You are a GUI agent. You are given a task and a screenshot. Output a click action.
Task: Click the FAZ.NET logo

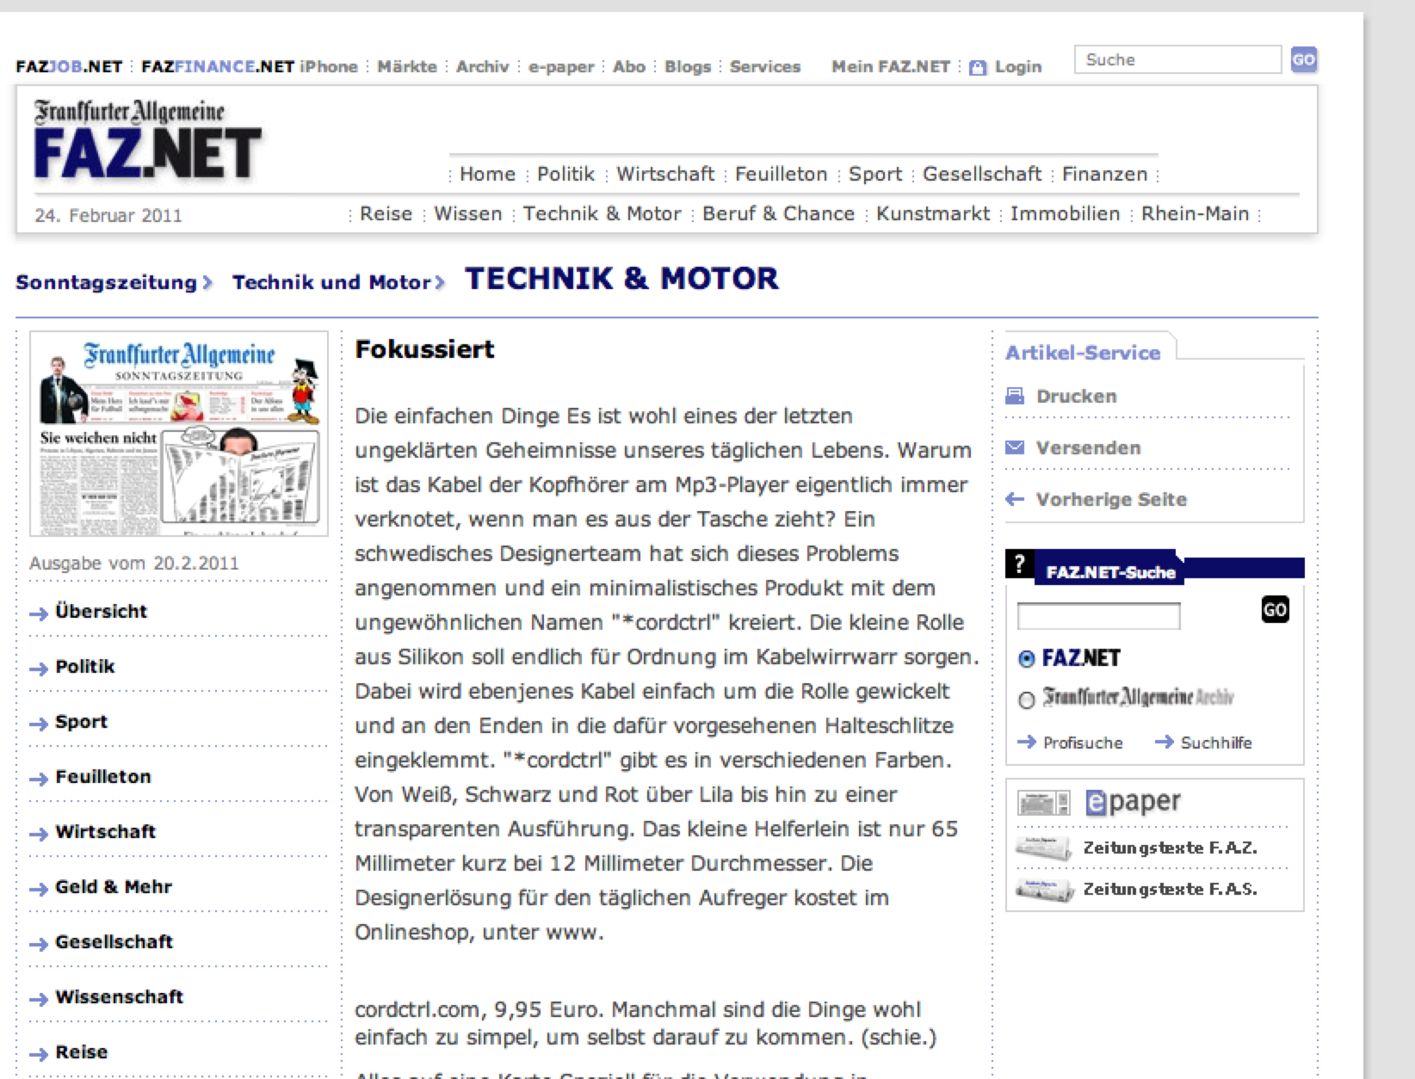(146, 140)
